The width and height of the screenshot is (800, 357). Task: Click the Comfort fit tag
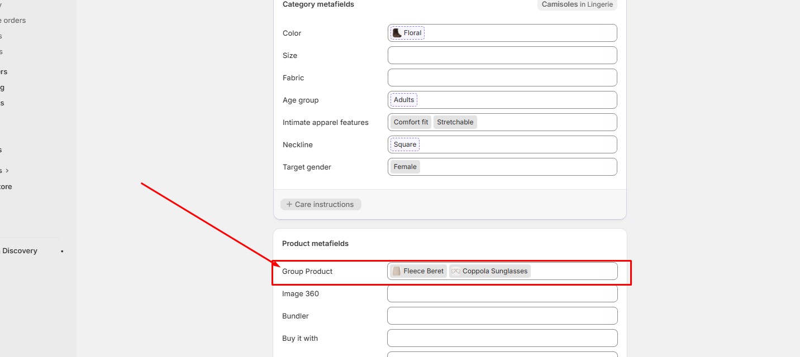(411, 122)
